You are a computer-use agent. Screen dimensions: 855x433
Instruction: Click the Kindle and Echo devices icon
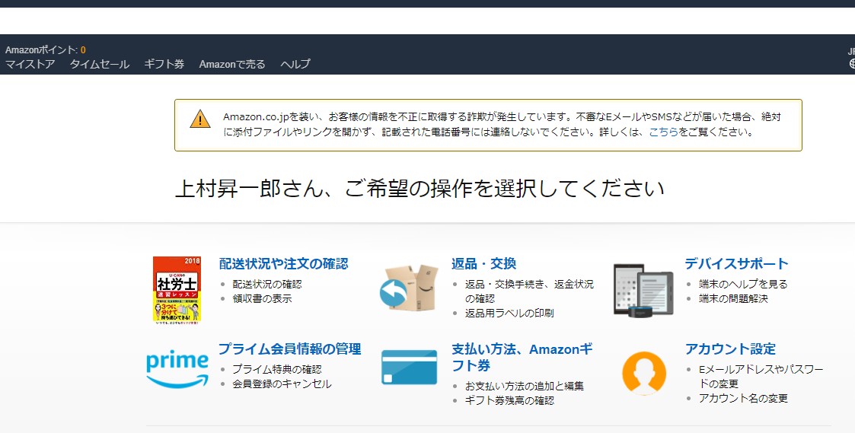(x=643, y=290)
